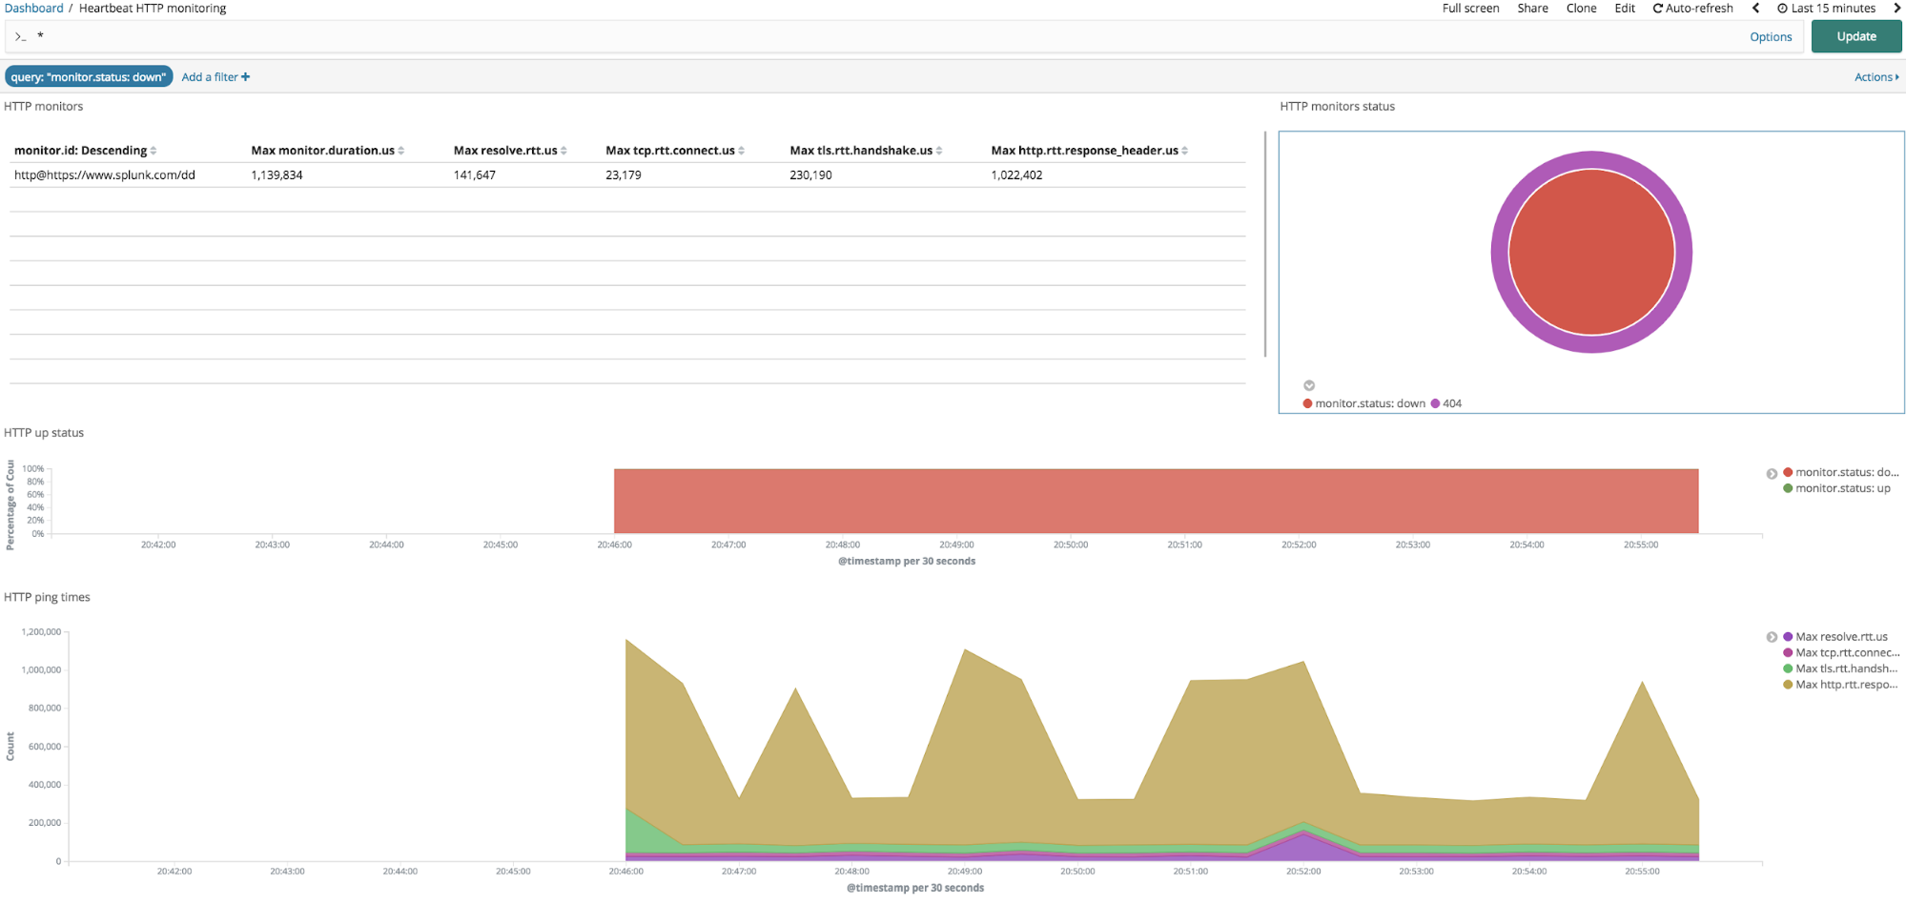Step the time range forward arrow

tap(1896, 8)
